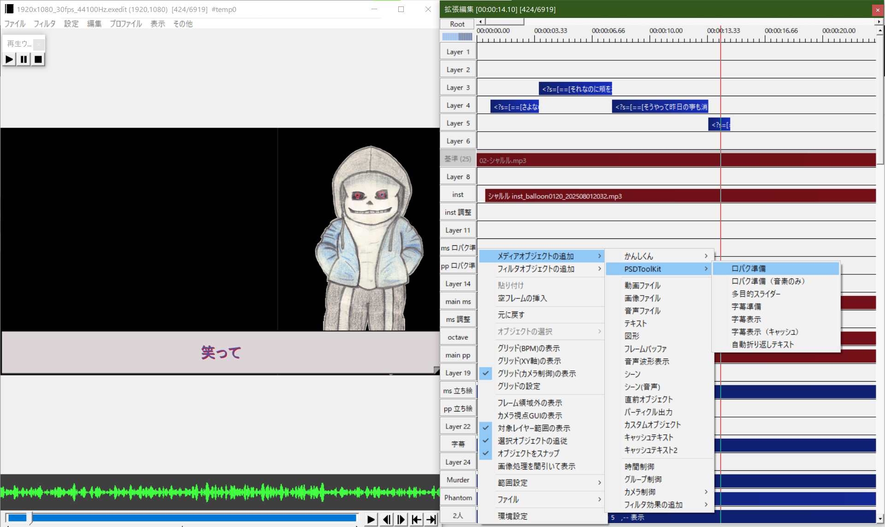Open the フィルタ menu in menu bar

(x=44, y=24)
